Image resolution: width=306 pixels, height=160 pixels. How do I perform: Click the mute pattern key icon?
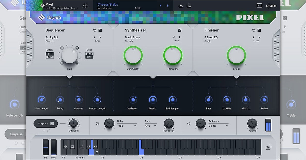[x=66, y=147]
